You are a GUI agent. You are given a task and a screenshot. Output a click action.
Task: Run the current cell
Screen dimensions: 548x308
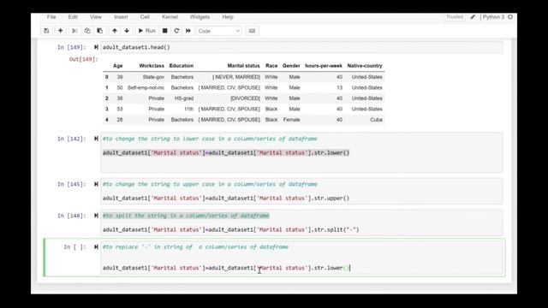(x=146, y=31)
